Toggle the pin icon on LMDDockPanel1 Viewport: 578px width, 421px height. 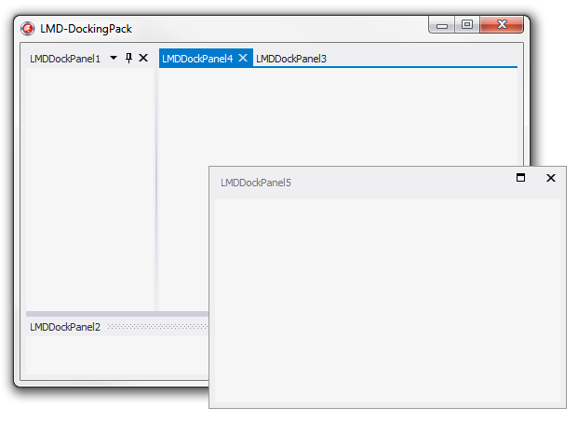click(x=128, y=58)
